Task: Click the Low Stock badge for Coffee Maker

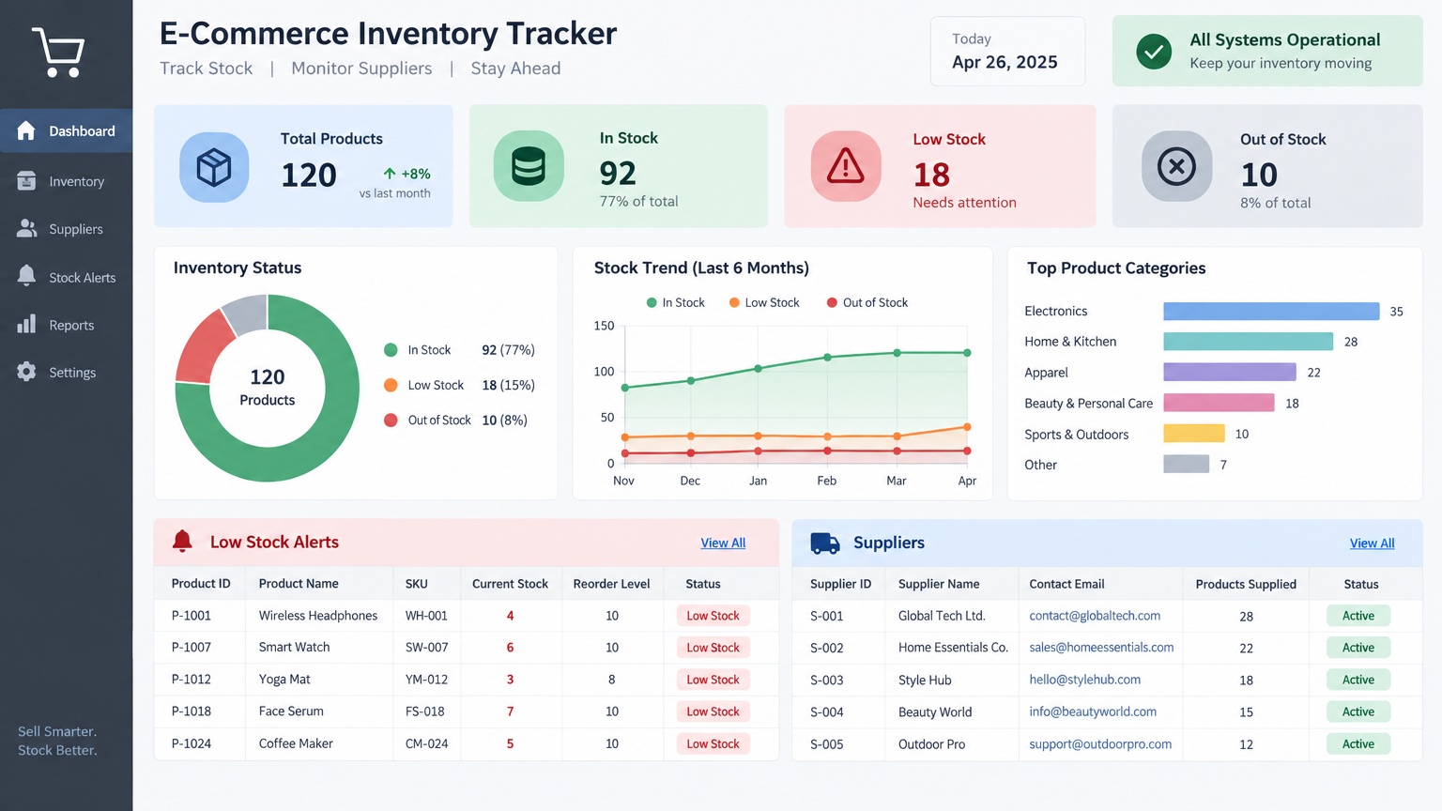Action: [713, 743]
